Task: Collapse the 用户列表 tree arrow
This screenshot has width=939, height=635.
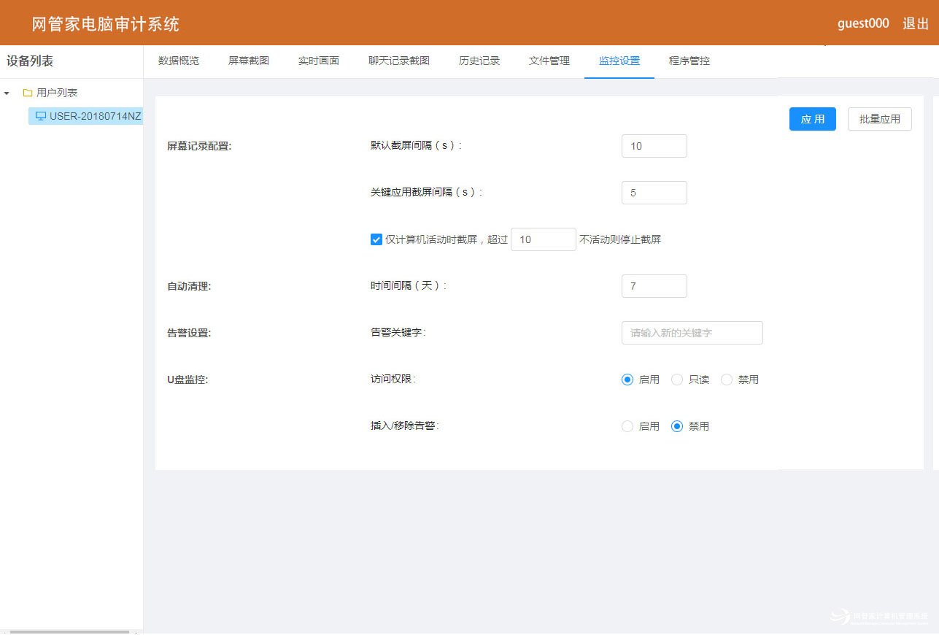Action: coord(7,93)
